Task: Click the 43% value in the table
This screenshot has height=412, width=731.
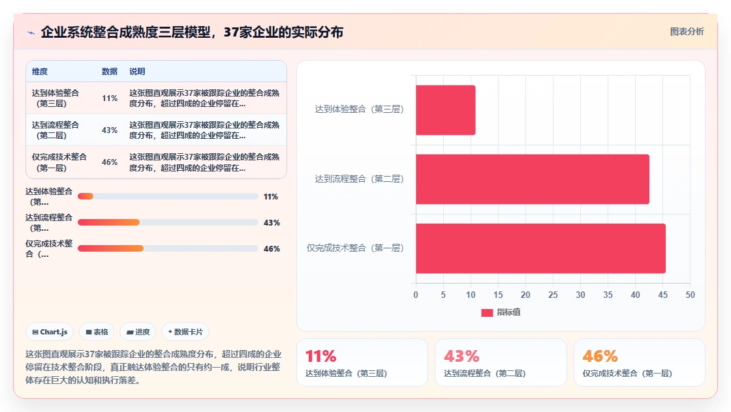Action: tap(110, 130)
